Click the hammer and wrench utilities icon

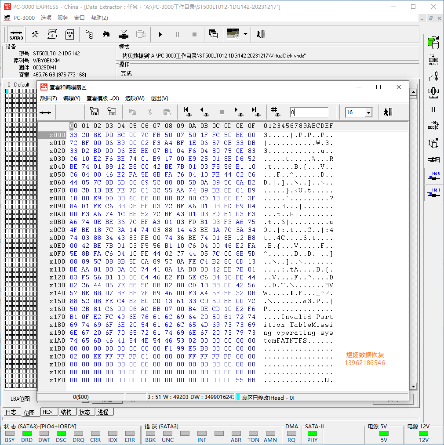pos(35,34)
